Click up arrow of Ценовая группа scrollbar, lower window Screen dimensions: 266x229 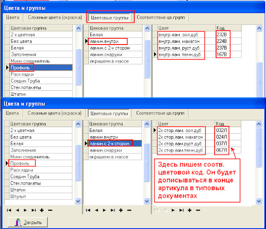(147, 124)
